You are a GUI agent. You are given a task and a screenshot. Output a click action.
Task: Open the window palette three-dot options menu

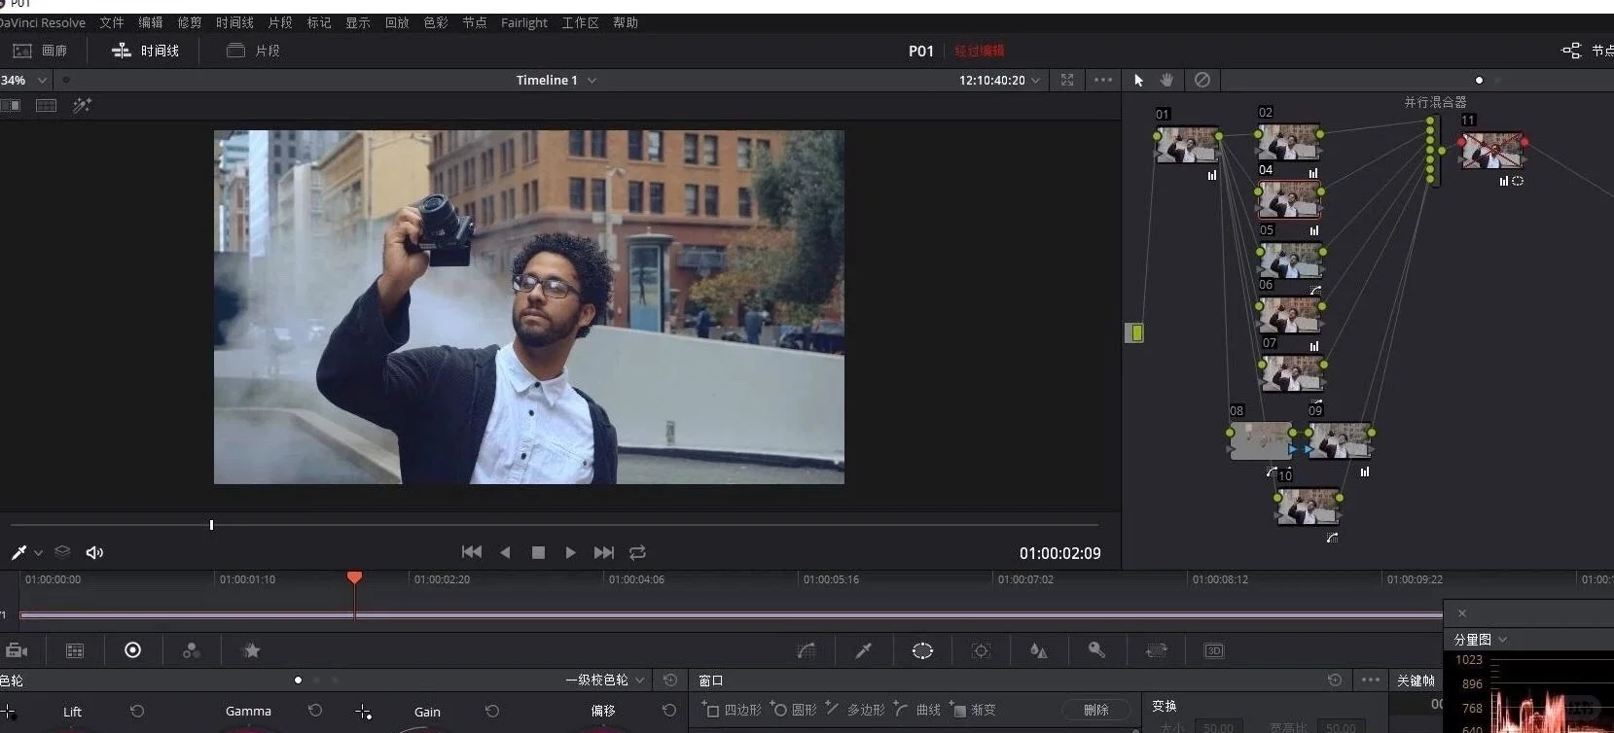pos(1371,680)
